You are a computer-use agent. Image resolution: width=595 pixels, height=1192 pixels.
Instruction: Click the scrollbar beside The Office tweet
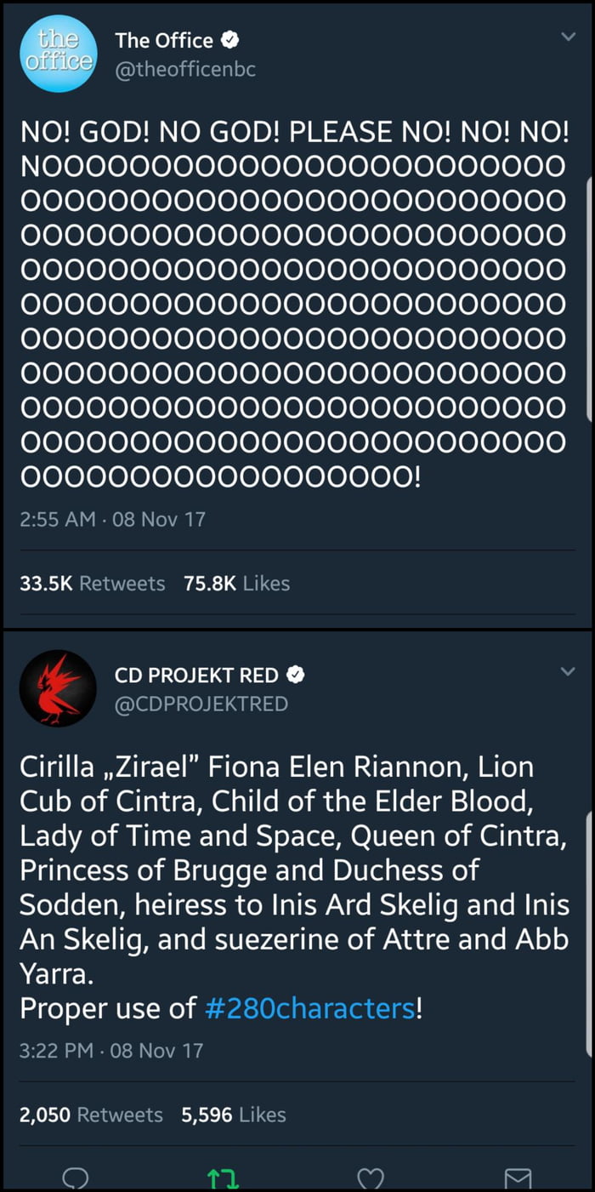click(590, 298)
